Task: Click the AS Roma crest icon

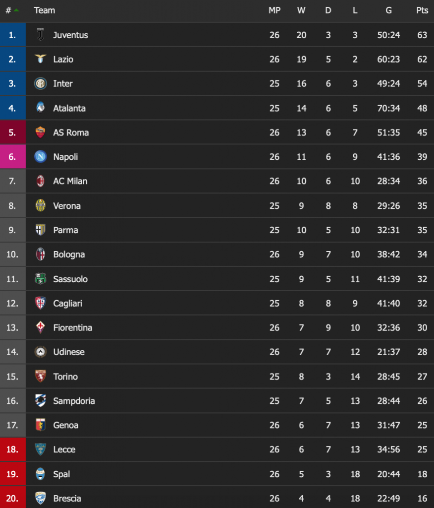Action: (41, 132)
